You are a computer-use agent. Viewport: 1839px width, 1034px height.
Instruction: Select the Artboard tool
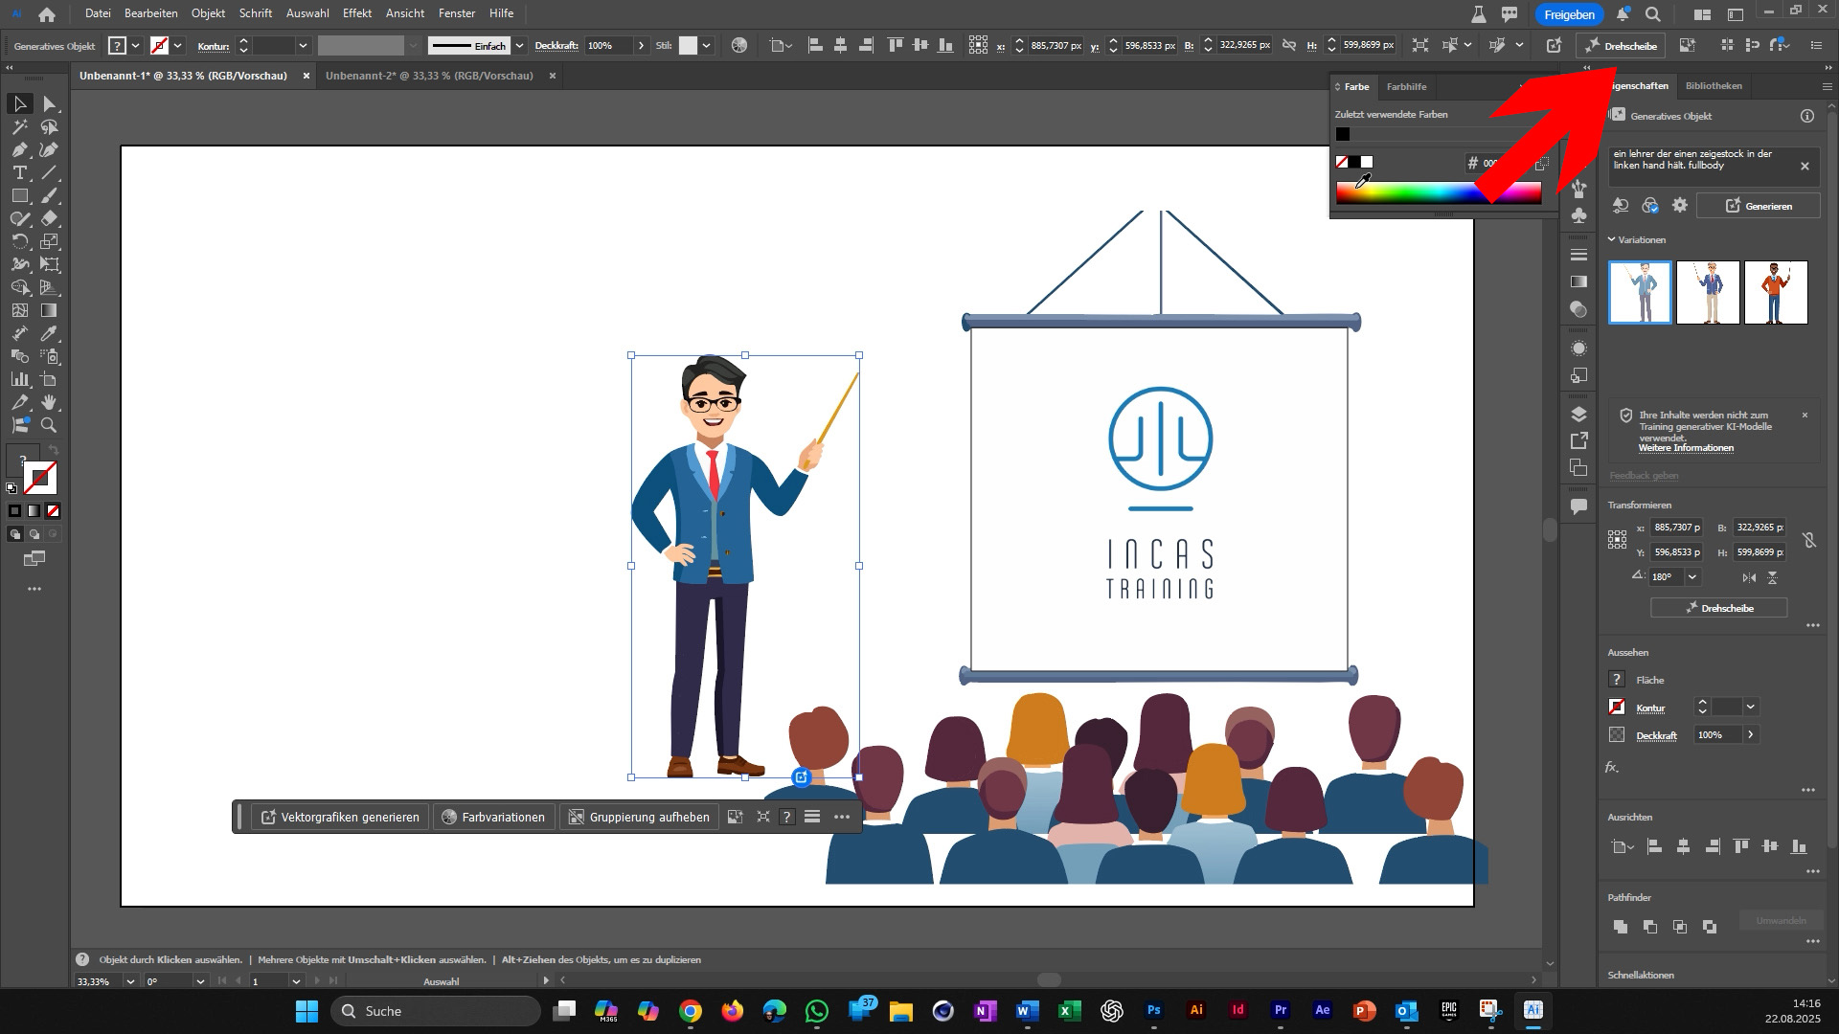tap(50, 379)
